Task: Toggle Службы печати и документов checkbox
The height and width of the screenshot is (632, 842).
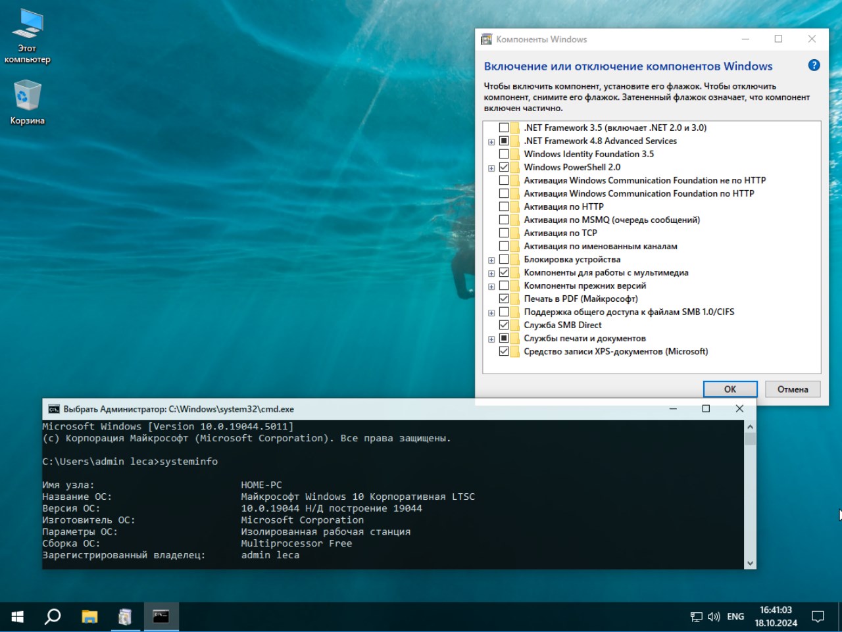Action: (504, 338)
